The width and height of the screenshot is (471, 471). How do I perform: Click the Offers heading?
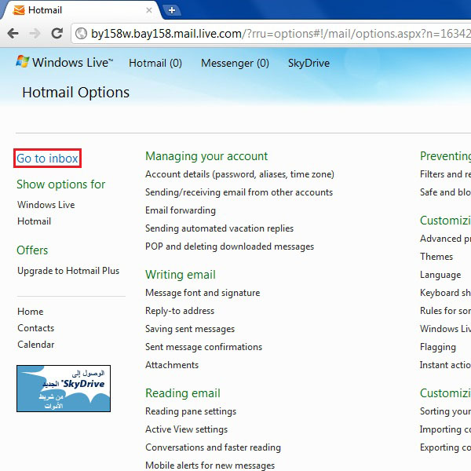[32, 250]
